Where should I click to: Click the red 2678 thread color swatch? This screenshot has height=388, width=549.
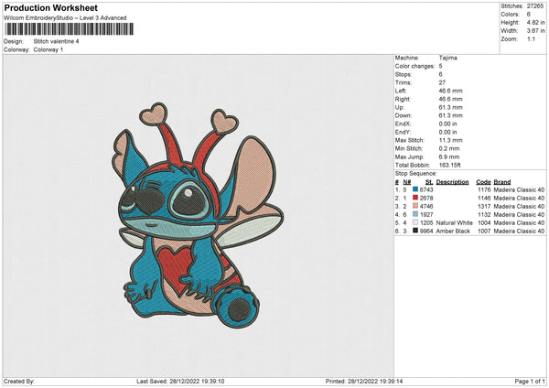tap(414, 198)
